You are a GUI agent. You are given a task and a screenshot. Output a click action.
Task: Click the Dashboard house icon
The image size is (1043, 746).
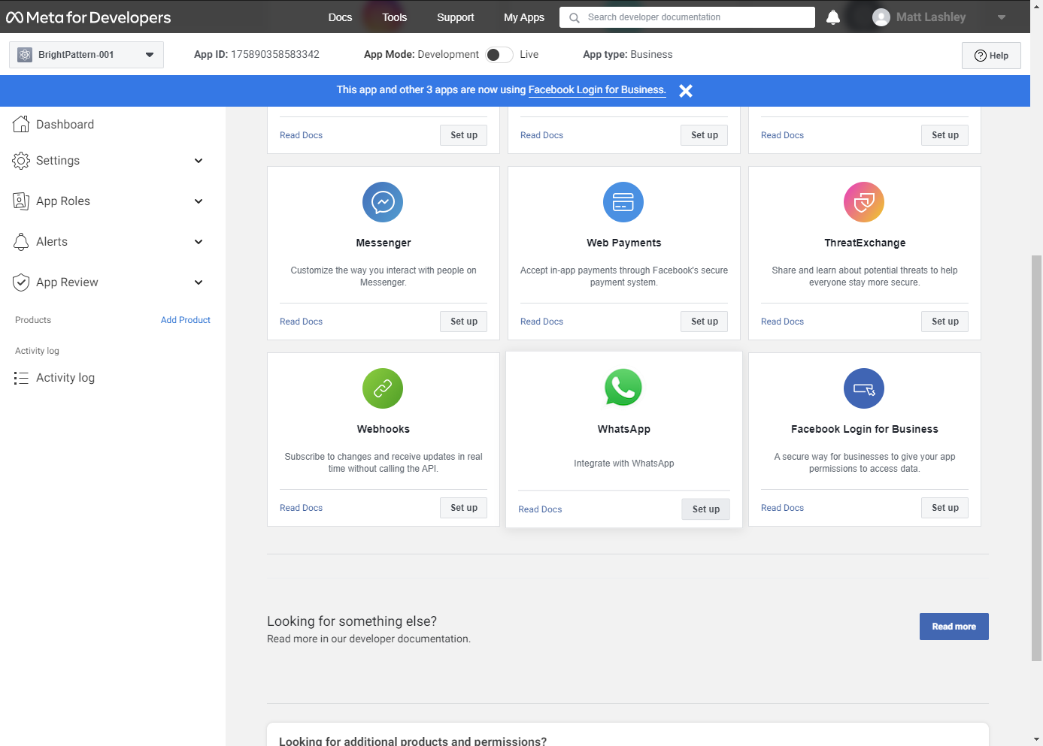[21, 124]
